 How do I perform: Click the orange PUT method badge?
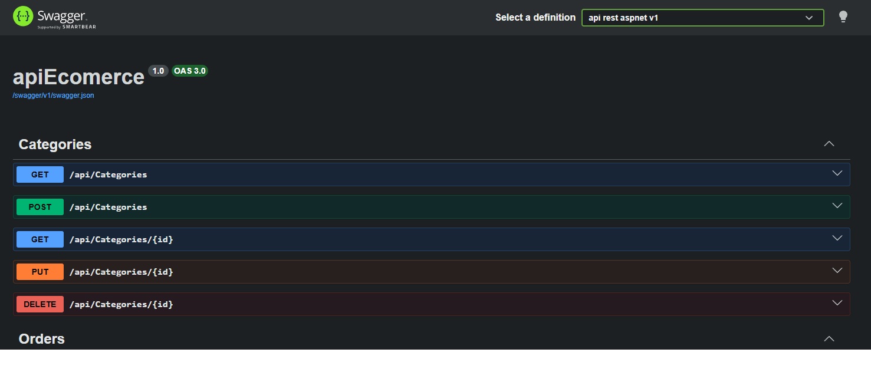[40, 272]
